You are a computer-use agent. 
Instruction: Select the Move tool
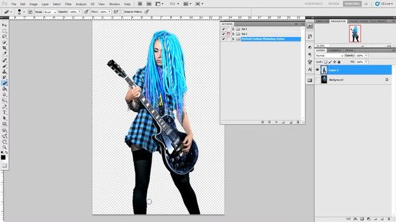coord(4,25)
